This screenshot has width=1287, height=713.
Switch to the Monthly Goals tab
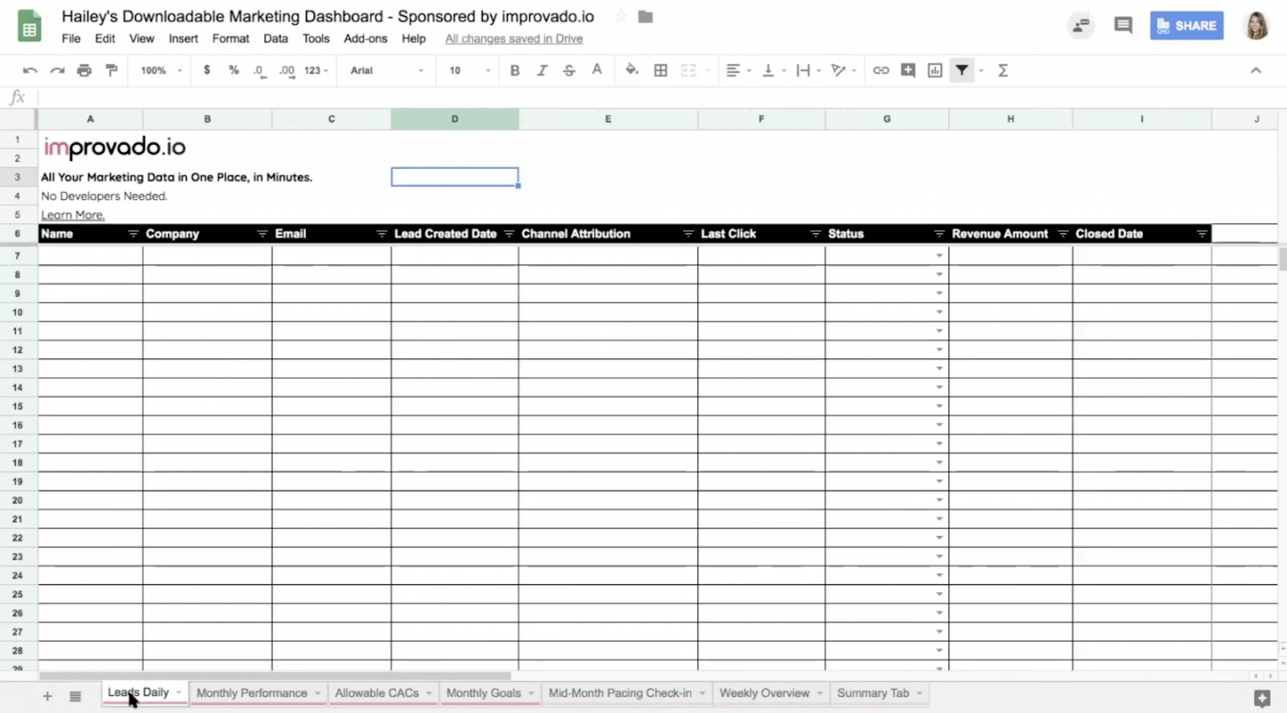(x=483, y=693)
